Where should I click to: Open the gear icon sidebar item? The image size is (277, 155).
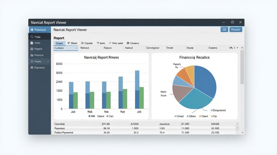click(x=32, y=68)
